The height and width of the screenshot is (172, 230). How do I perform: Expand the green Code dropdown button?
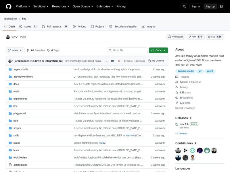click(x=158, y=50)
